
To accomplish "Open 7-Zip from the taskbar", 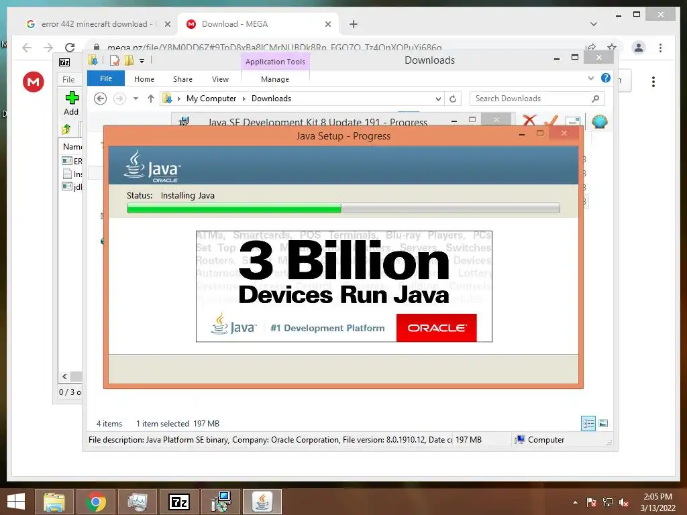I will click(179, 502).
